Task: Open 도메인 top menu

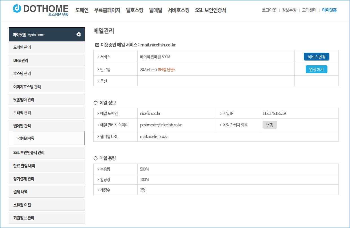Action: coord(82,10)
